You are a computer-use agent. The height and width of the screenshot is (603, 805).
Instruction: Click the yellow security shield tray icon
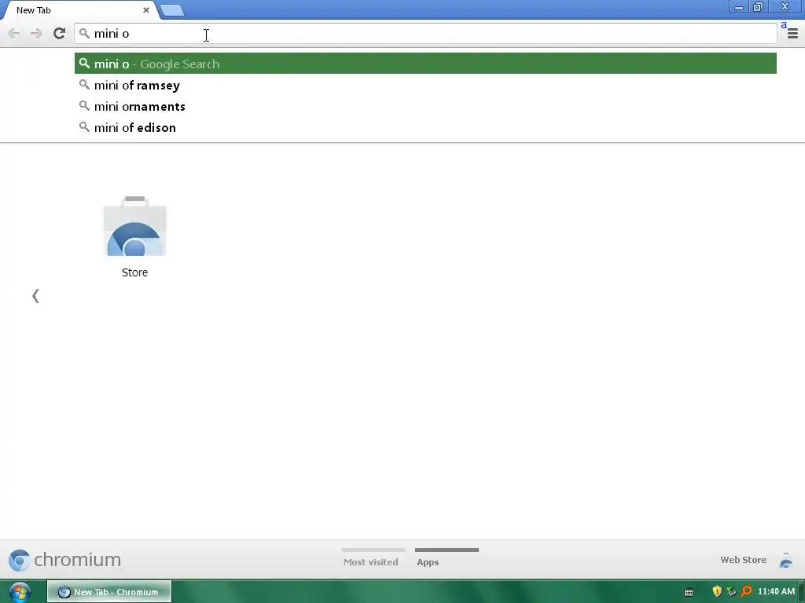coord(717,592)
